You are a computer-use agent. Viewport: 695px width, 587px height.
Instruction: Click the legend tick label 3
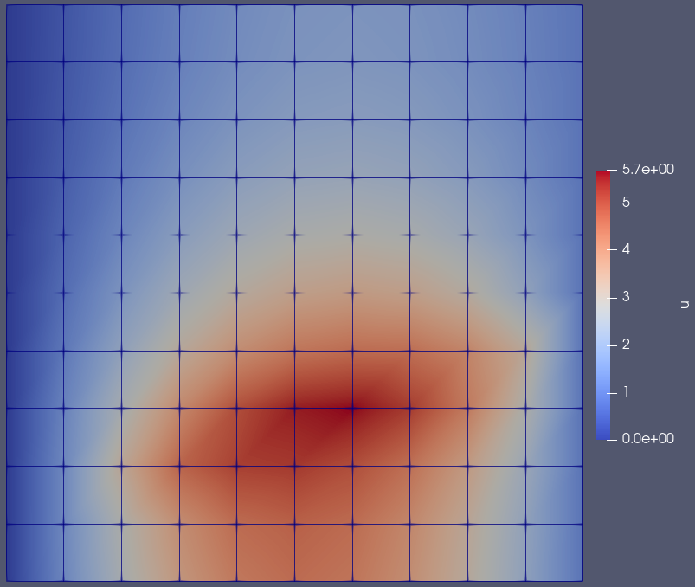[625, 297]
